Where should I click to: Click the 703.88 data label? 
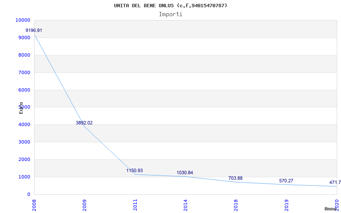[235, 178]
